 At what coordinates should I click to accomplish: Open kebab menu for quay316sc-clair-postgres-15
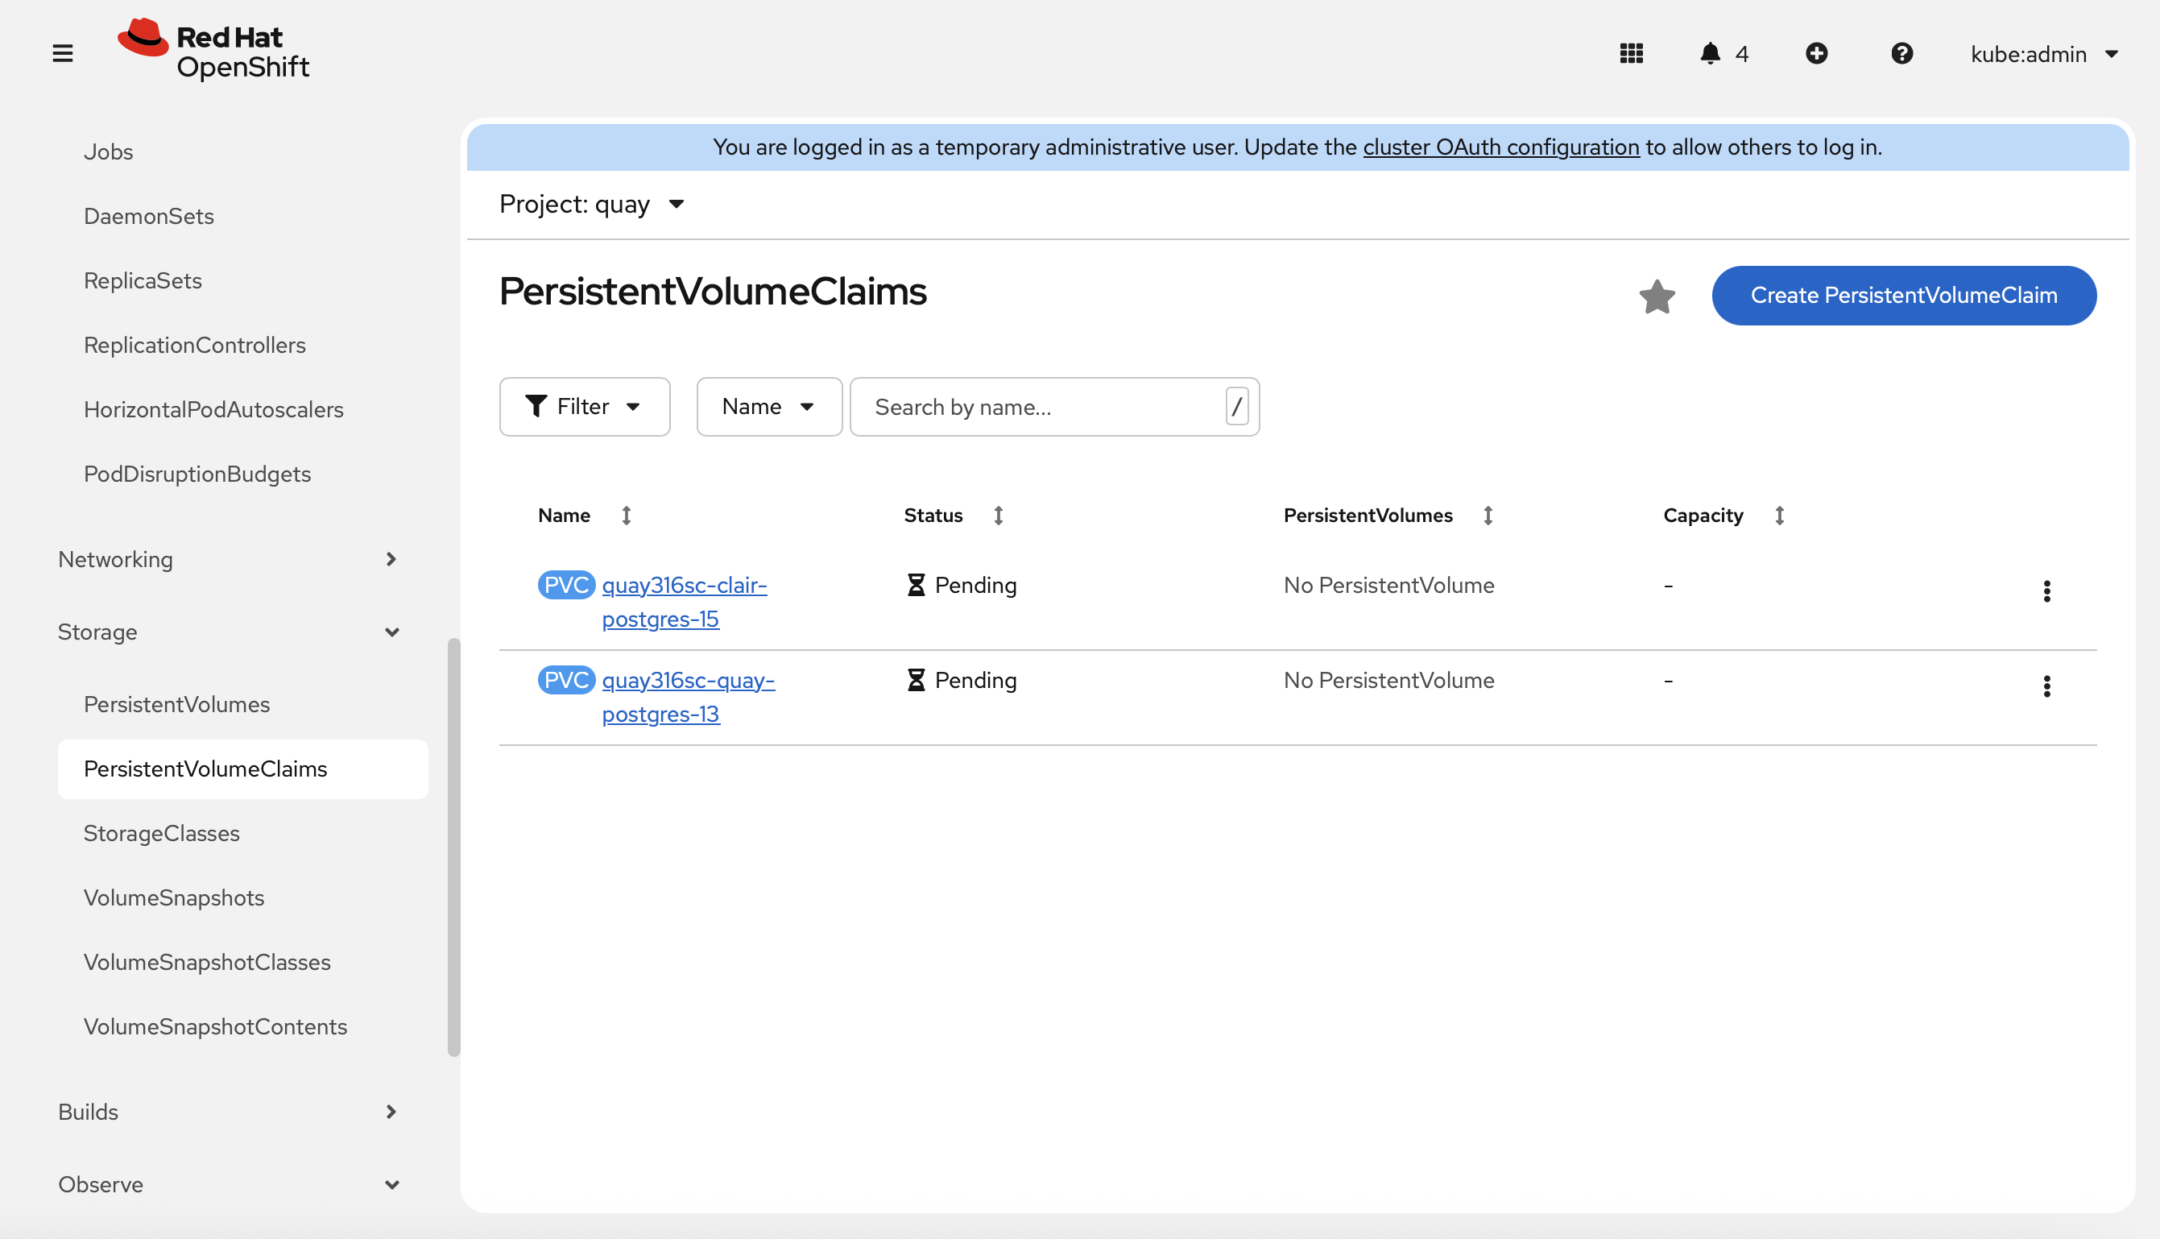2046,591
